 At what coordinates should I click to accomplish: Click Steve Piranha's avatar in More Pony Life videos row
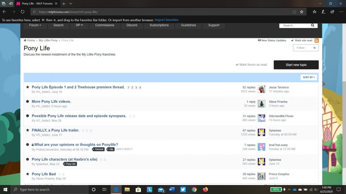click(x=262, y=103)
